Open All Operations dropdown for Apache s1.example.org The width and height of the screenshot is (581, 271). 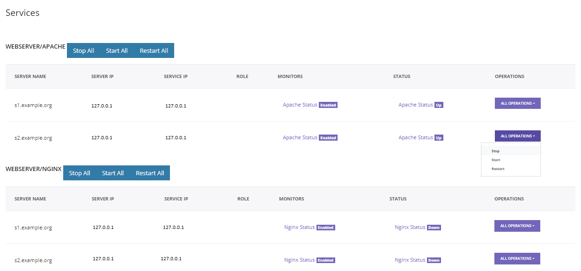[x=518, y=103]
